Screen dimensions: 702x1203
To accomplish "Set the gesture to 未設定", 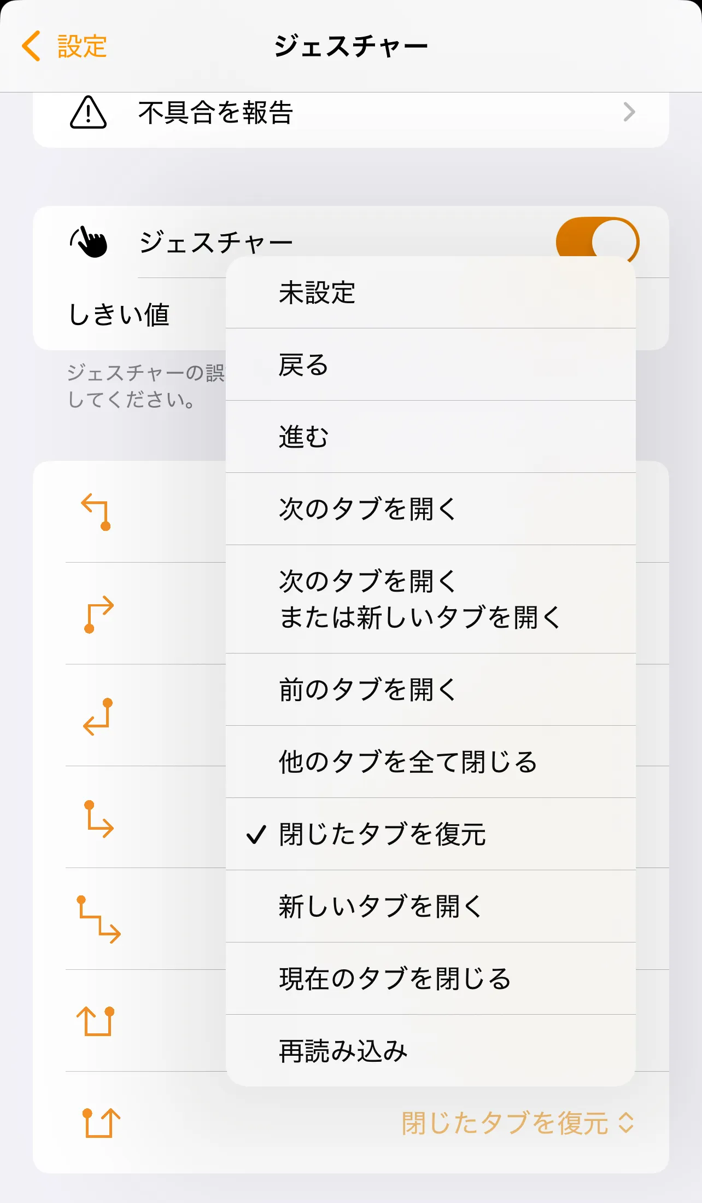I will pyautogui.click(x=317, y=292).
